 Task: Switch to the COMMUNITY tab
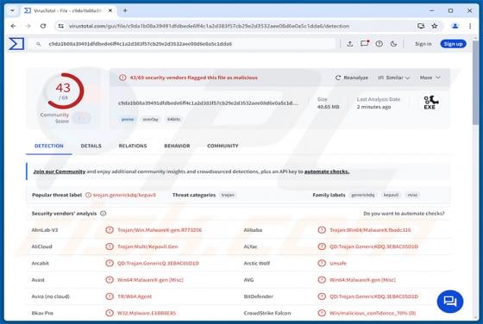pos(223,146)
